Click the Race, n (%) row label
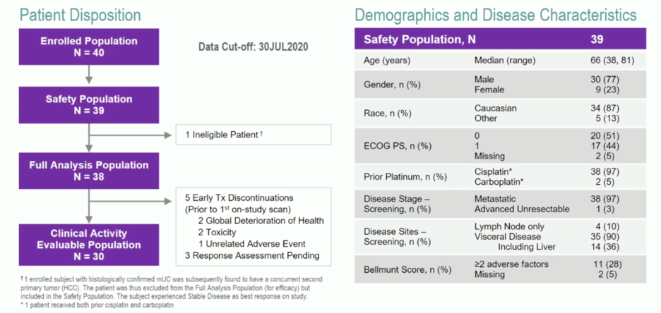Image resolution: width=661 pixels, height=313 pixels. point(387,113)
